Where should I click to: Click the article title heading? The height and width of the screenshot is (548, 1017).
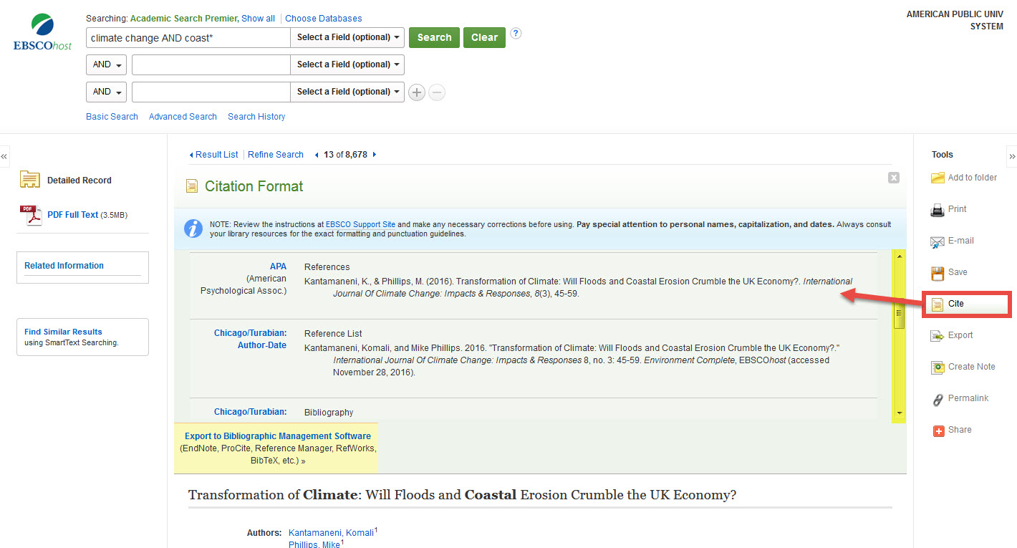click(x=462, y=495)
